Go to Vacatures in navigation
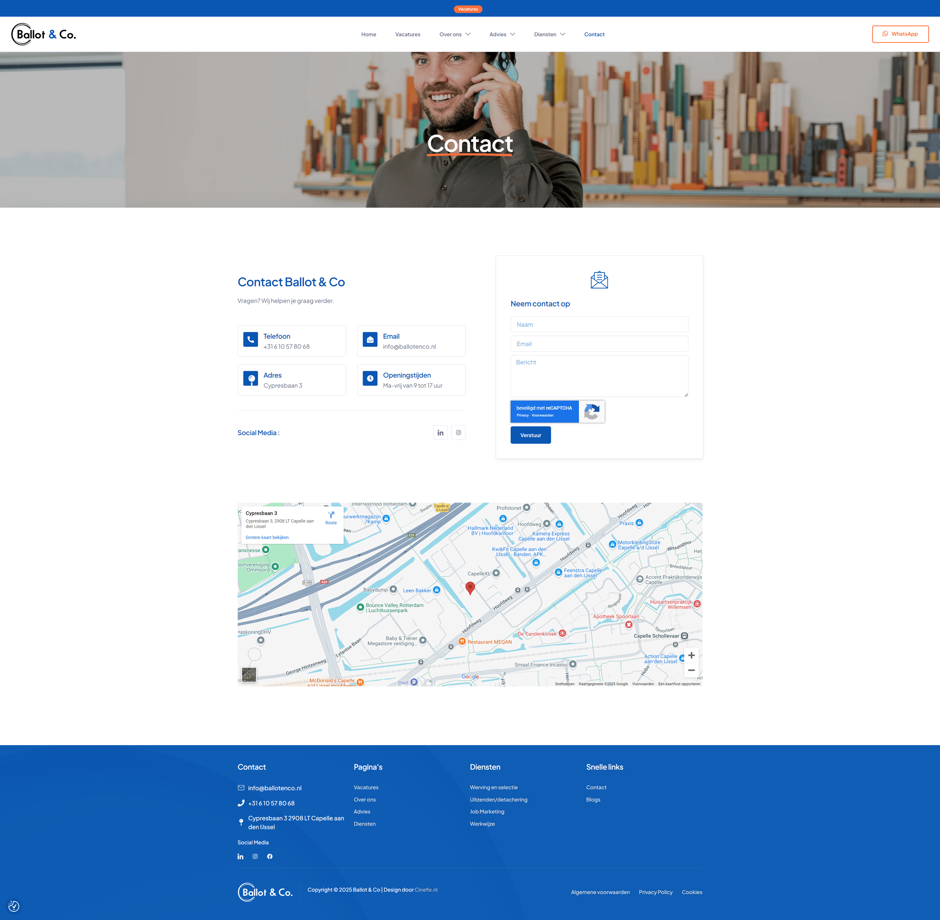940x920 pixels. [x=407, y=34]
